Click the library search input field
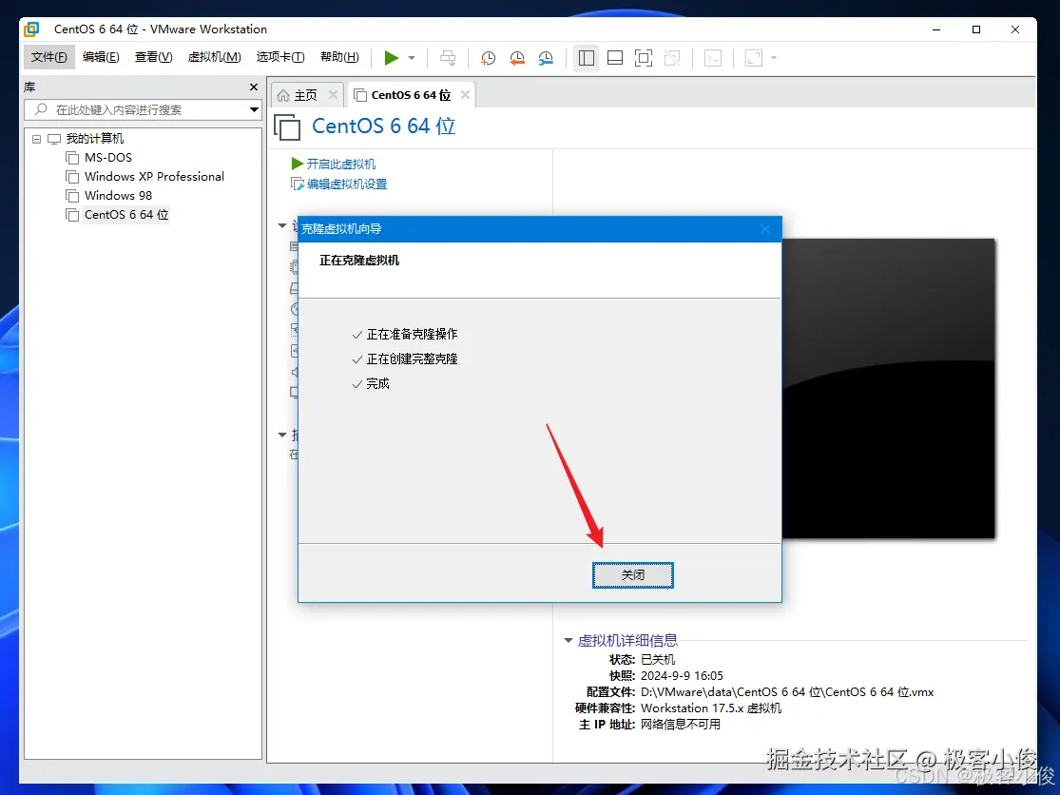1060x795 pixels. click(x=135, y=109)
